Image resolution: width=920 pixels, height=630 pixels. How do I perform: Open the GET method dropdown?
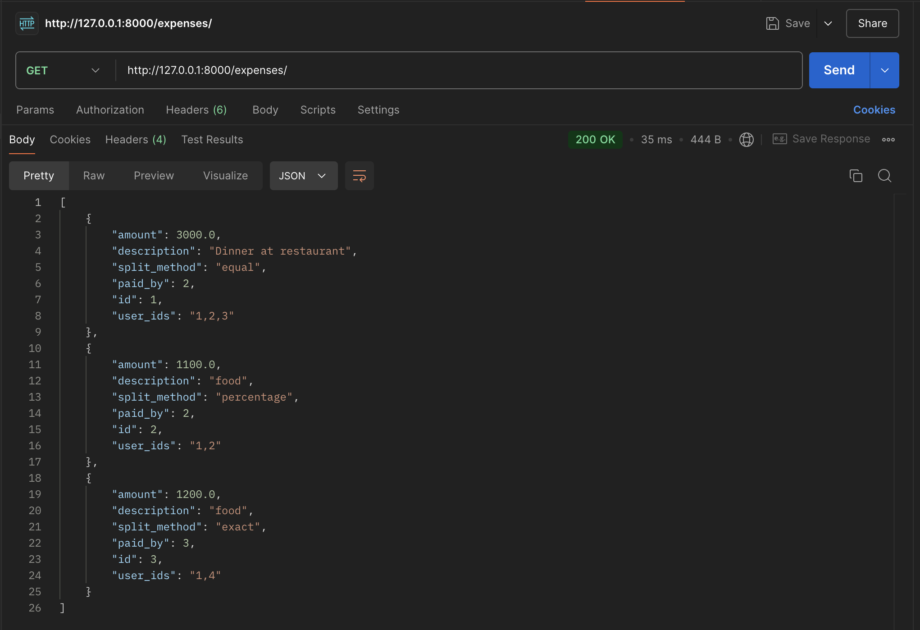click(63, 70)
